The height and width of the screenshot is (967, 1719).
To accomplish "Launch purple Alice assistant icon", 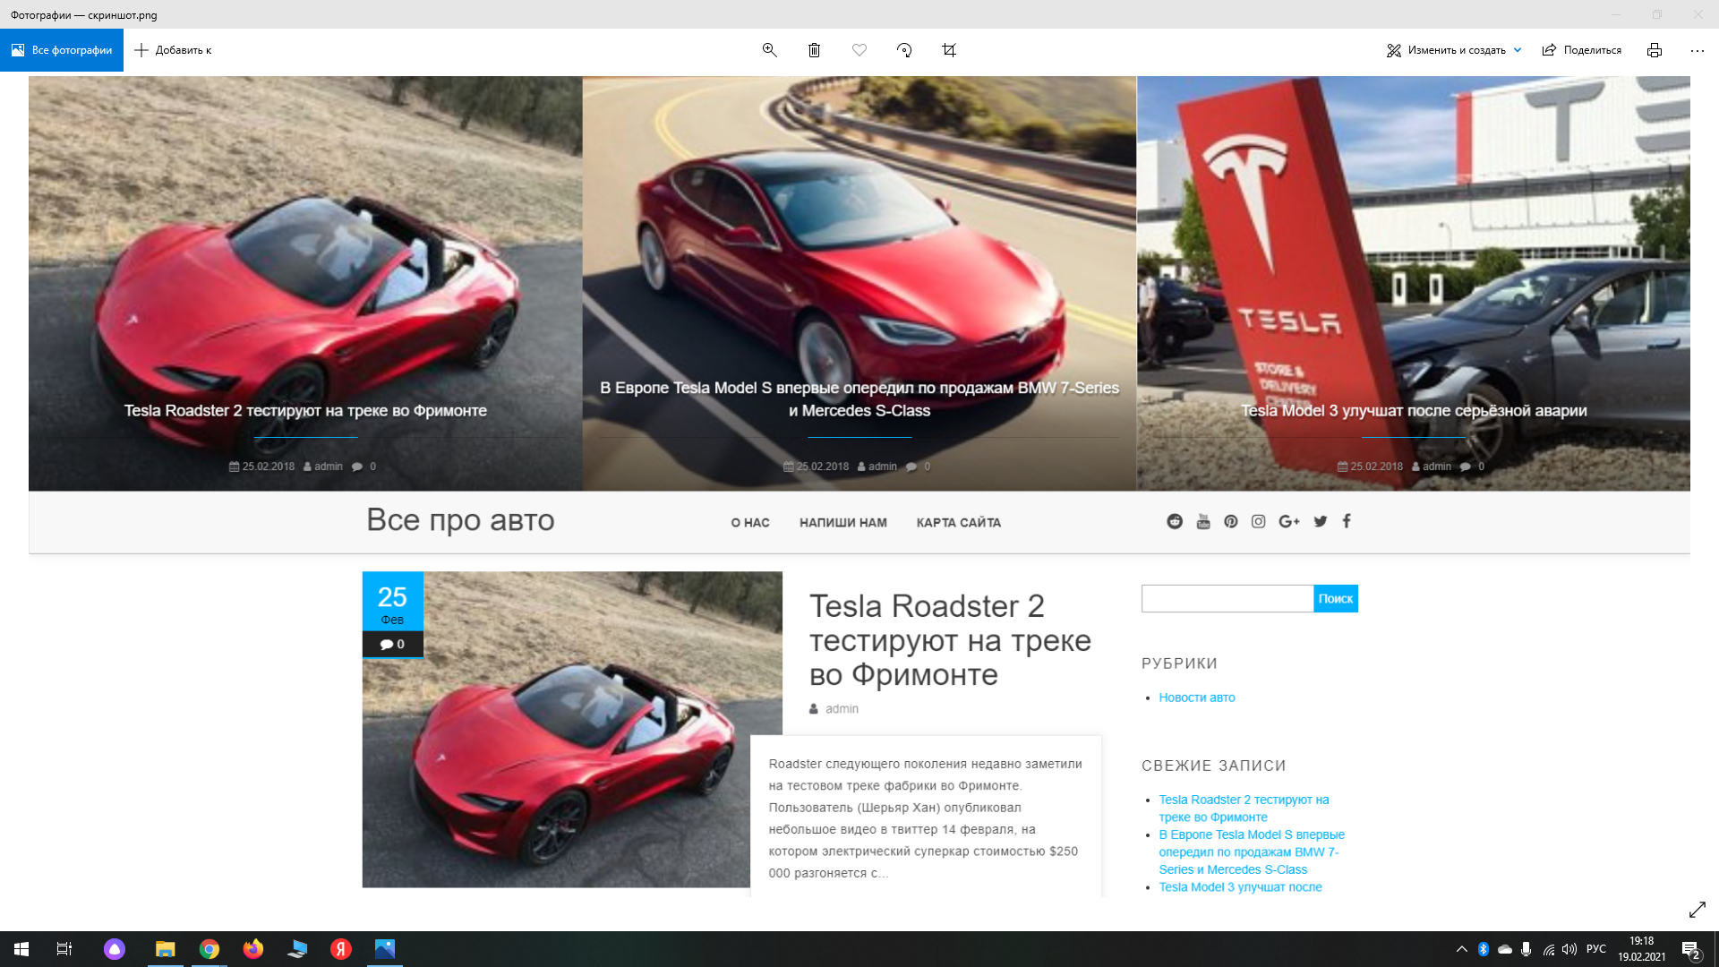I will point(115,949).
